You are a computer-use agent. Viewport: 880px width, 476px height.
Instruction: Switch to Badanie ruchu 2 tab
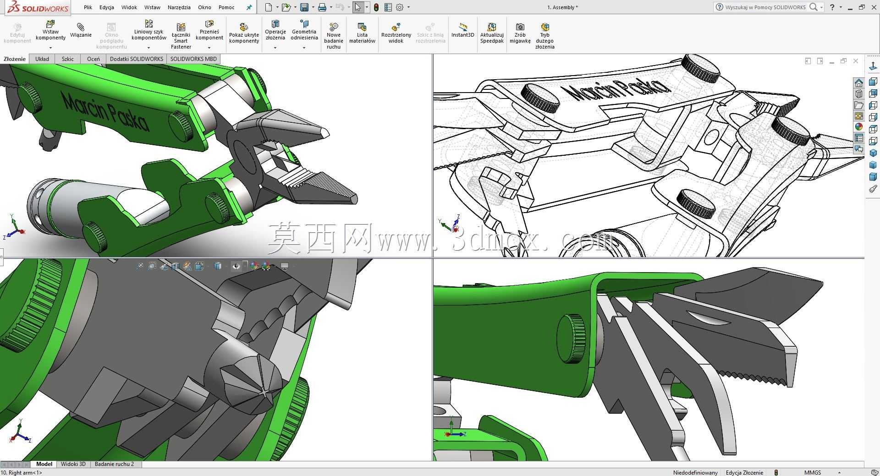[x=114, y=464]
